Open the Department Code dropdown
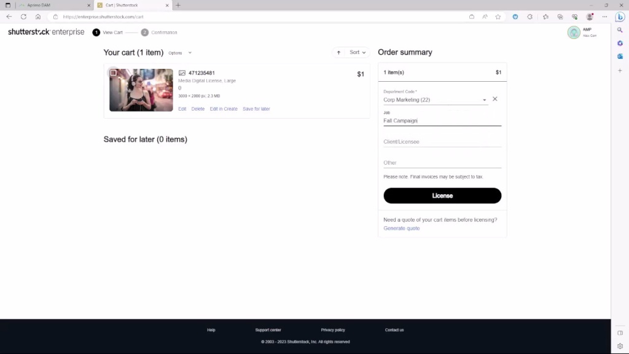 [x=436, y=100]
